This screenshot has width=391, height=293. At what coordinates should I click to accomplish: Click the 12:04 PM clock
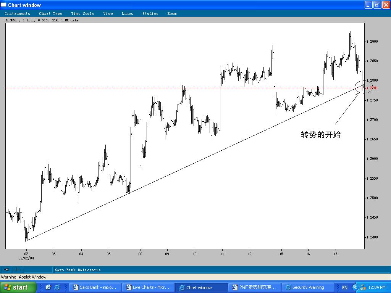[377, 288]
